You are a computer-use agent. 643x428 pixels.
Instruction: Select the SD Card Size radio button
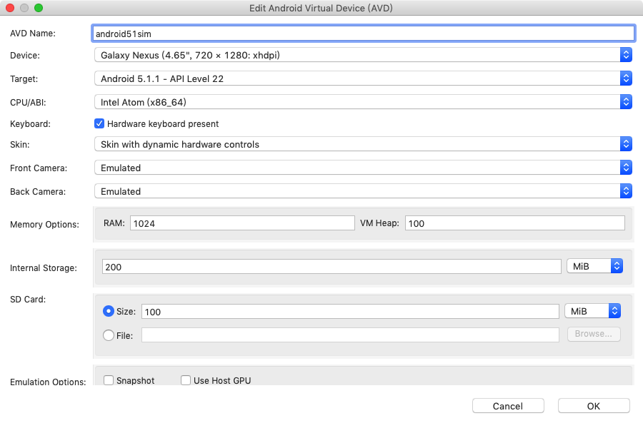click(109, 311)
